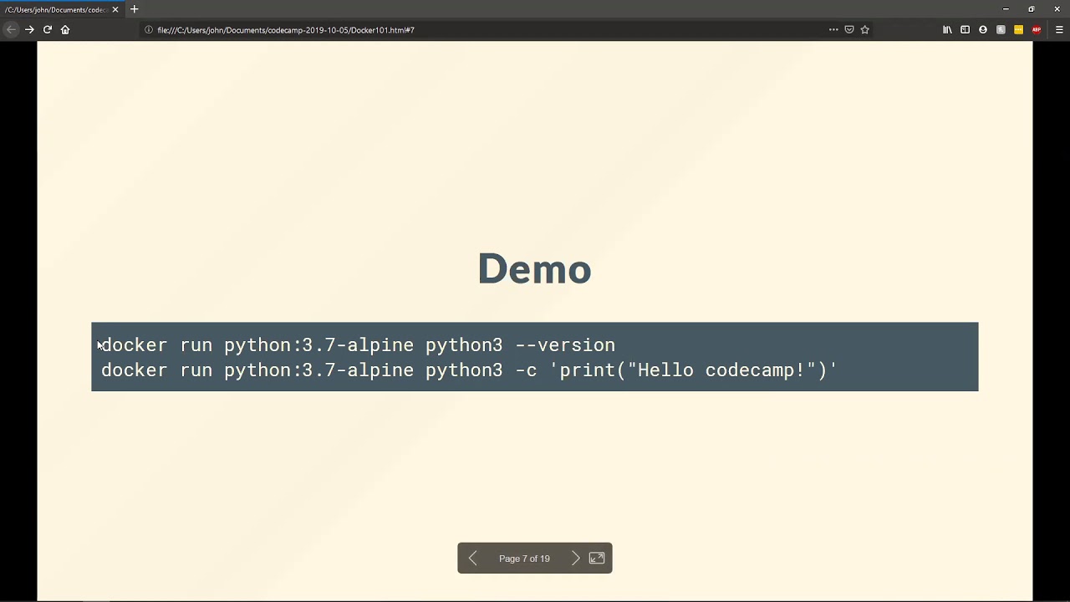Minimize the browser window

click(x=1006, y=9)
